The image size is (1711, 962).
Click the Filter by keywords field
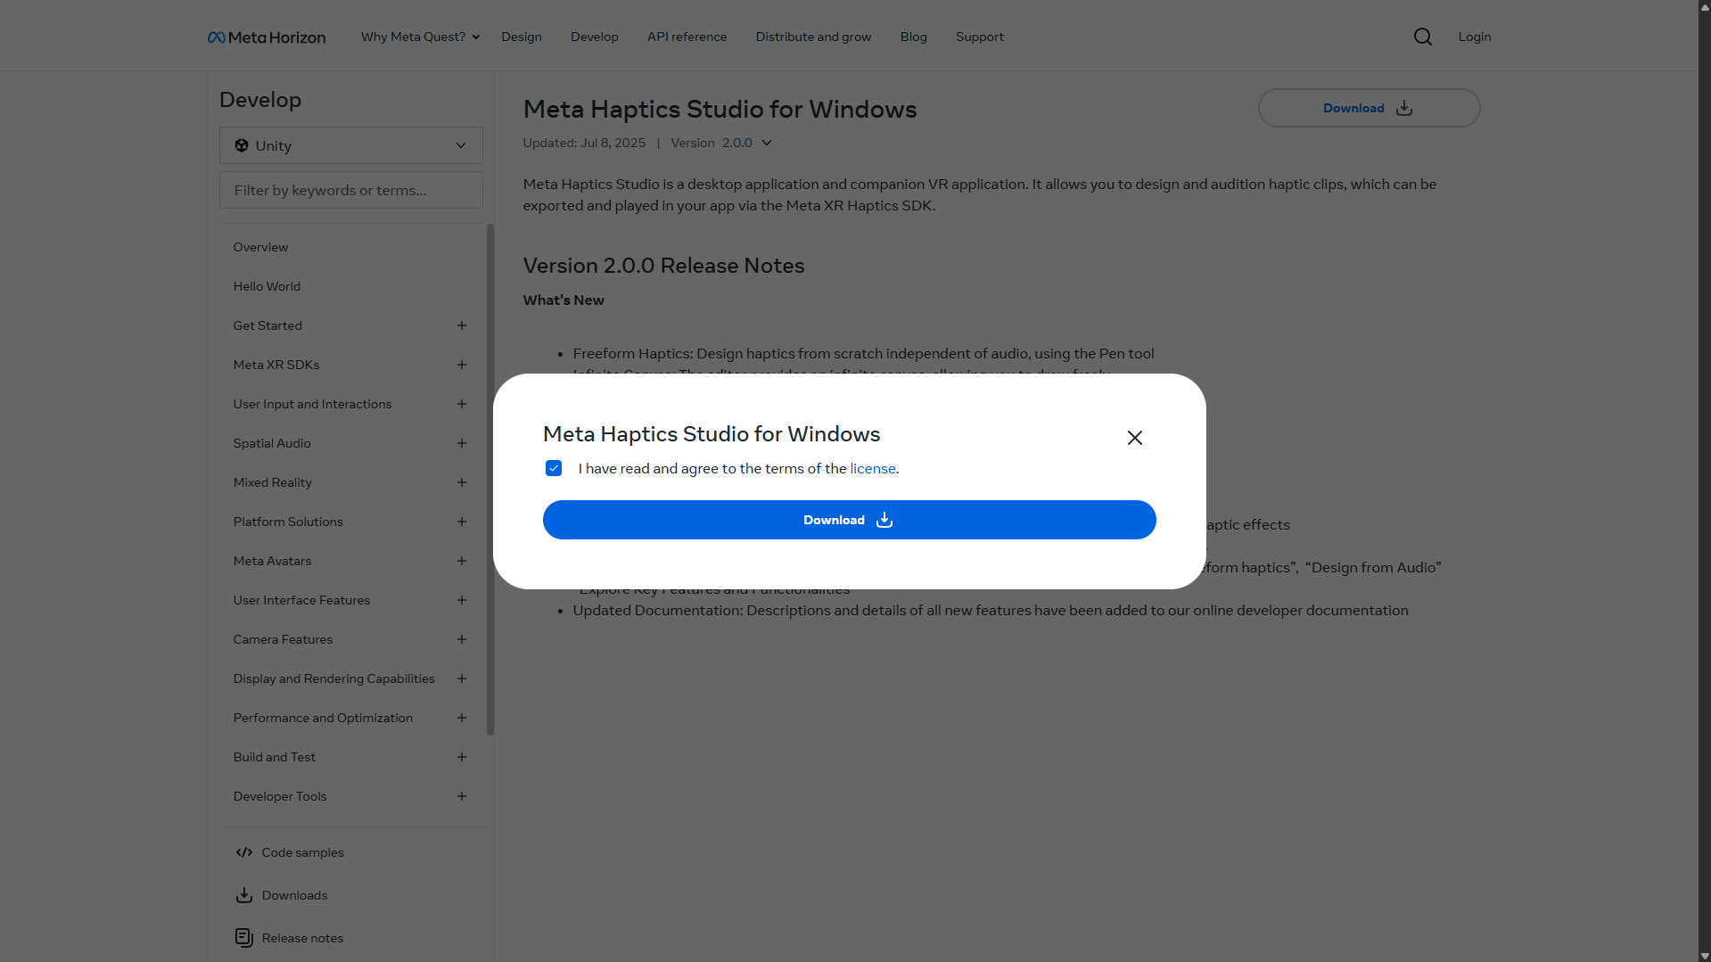pyautogui.click(x=351, y=190)
